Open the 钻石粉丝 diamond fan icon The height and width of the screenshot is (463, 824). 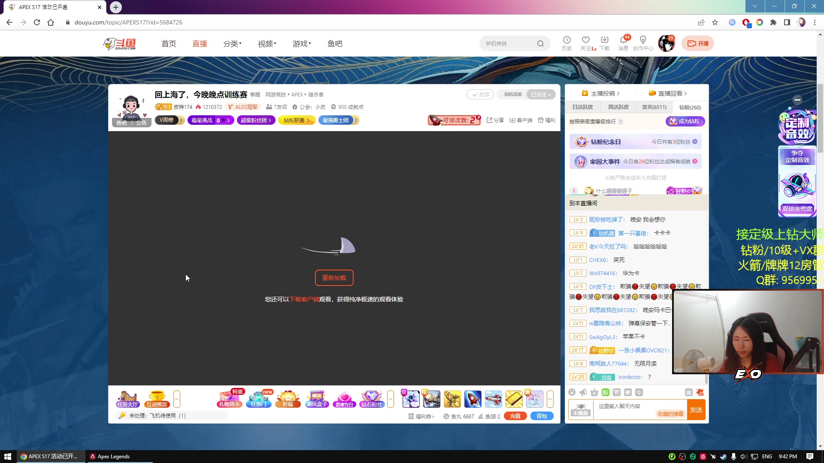click(x=372, y=399)
